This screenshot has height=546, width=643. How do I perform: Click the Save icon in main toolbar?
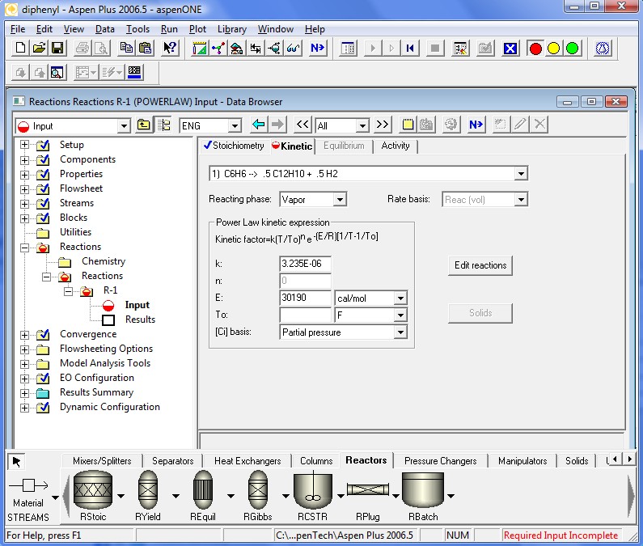coord(57,49)
